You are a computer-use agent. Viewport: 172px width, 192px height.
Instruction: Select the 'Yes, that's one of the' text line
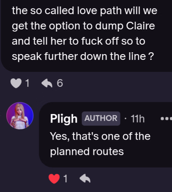point(100,136)
